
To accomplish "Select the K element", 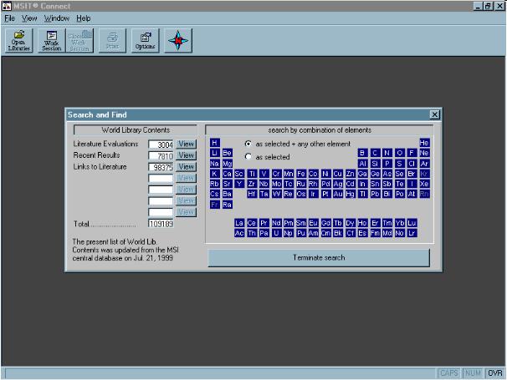I will point(215,174).
